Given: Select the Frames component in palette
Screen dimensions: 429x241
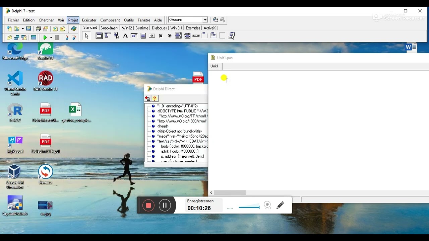Looking at the screenshot, I should (99, 36).
